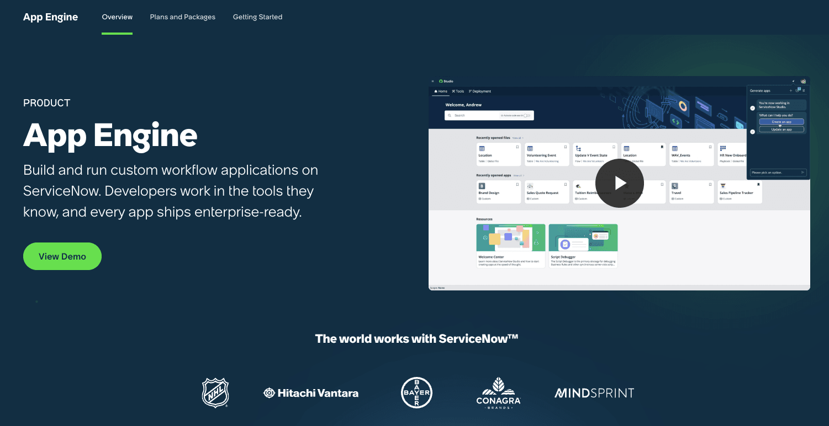829x426 pixels.
Task: Open the Overview tab
Action: point(117,17)
